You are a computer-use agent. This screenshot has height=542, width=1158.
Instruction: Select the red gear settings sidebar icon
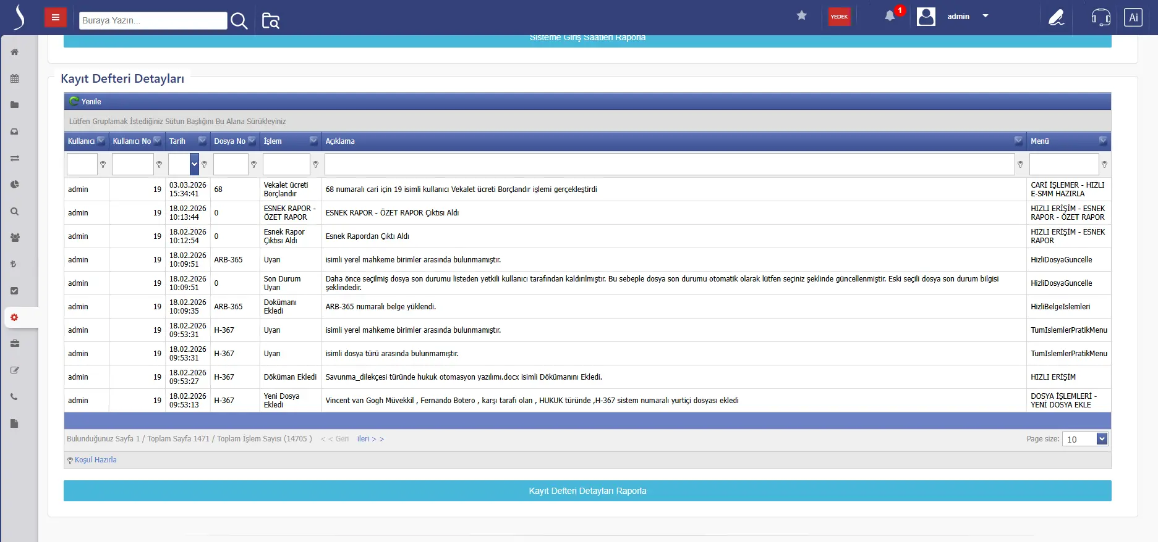click(x=15, y=317)
